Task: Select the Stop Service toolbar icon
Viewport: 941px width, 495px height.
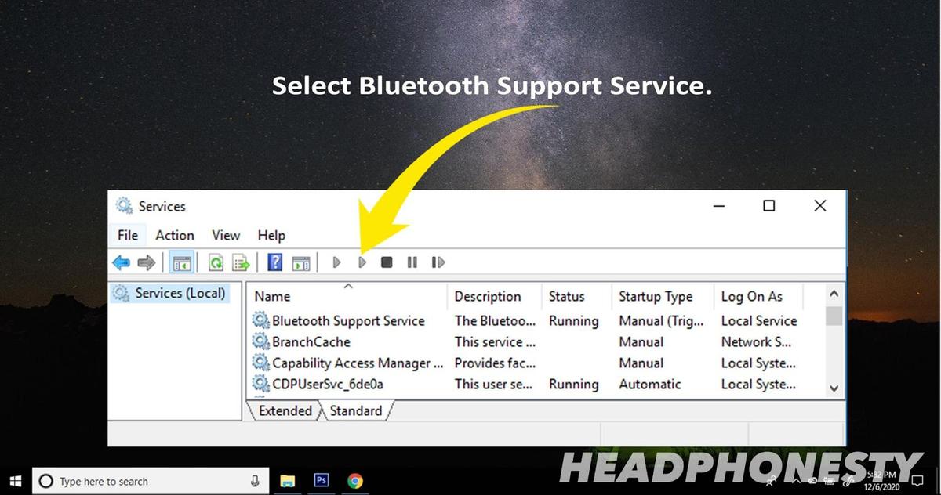Action: 386,262
